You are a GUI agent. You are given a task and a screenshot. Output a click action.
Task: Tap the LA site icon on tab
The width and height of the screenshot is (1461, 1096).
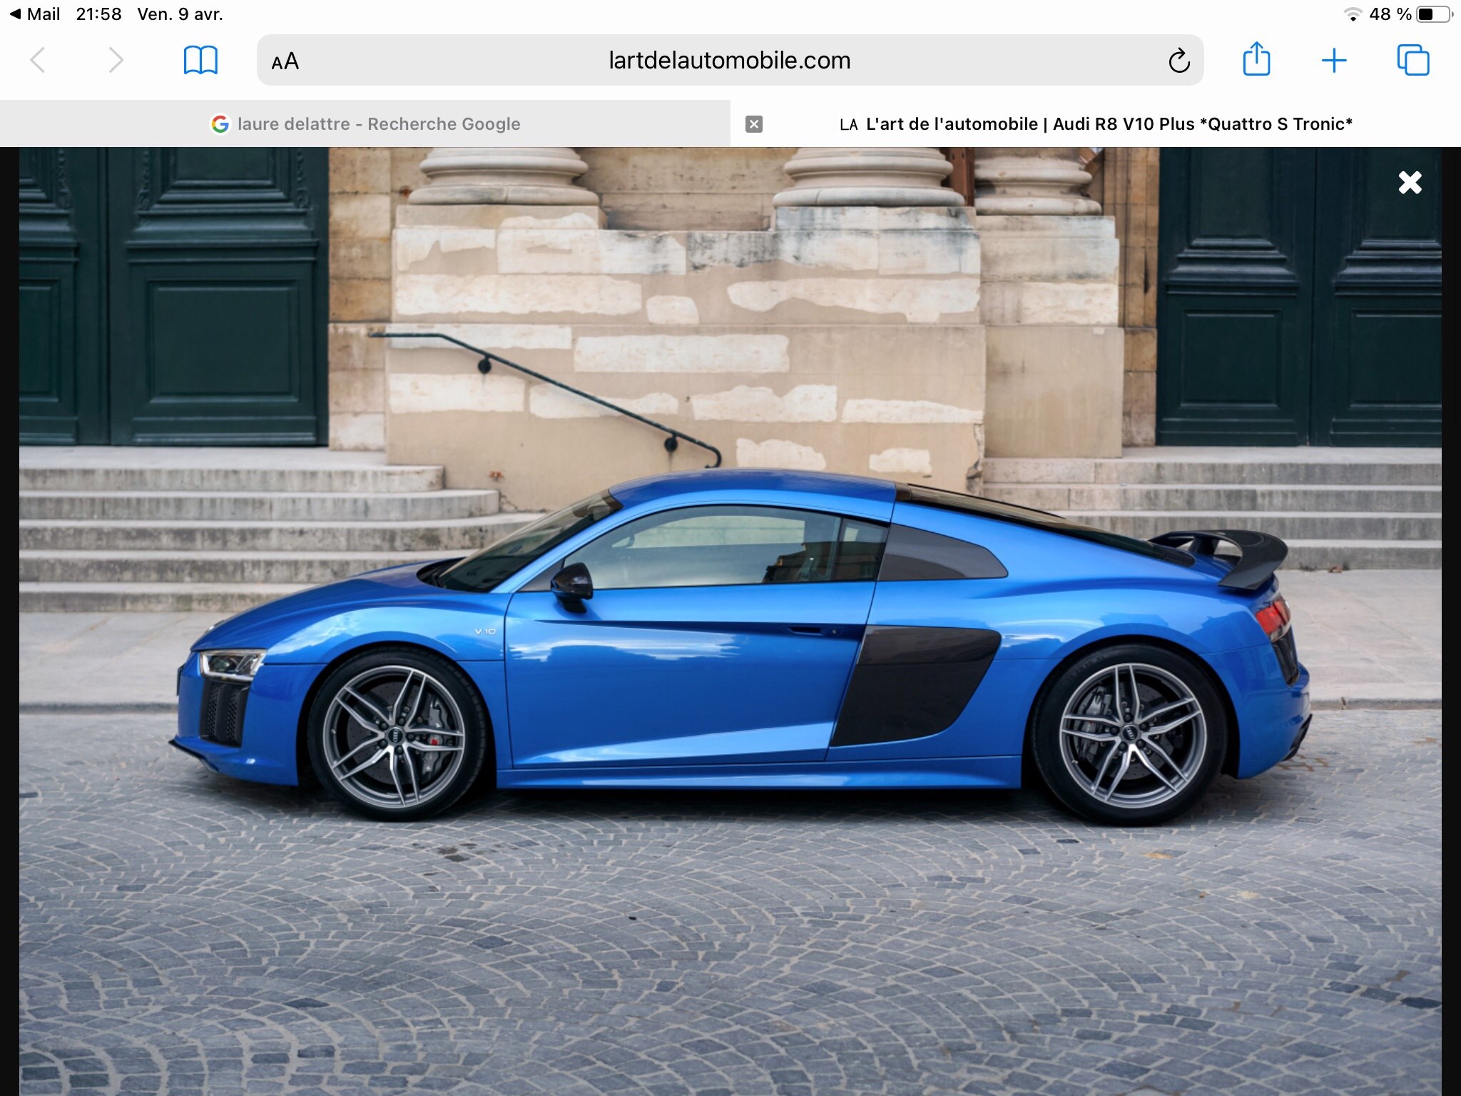[x=848, y=125]
